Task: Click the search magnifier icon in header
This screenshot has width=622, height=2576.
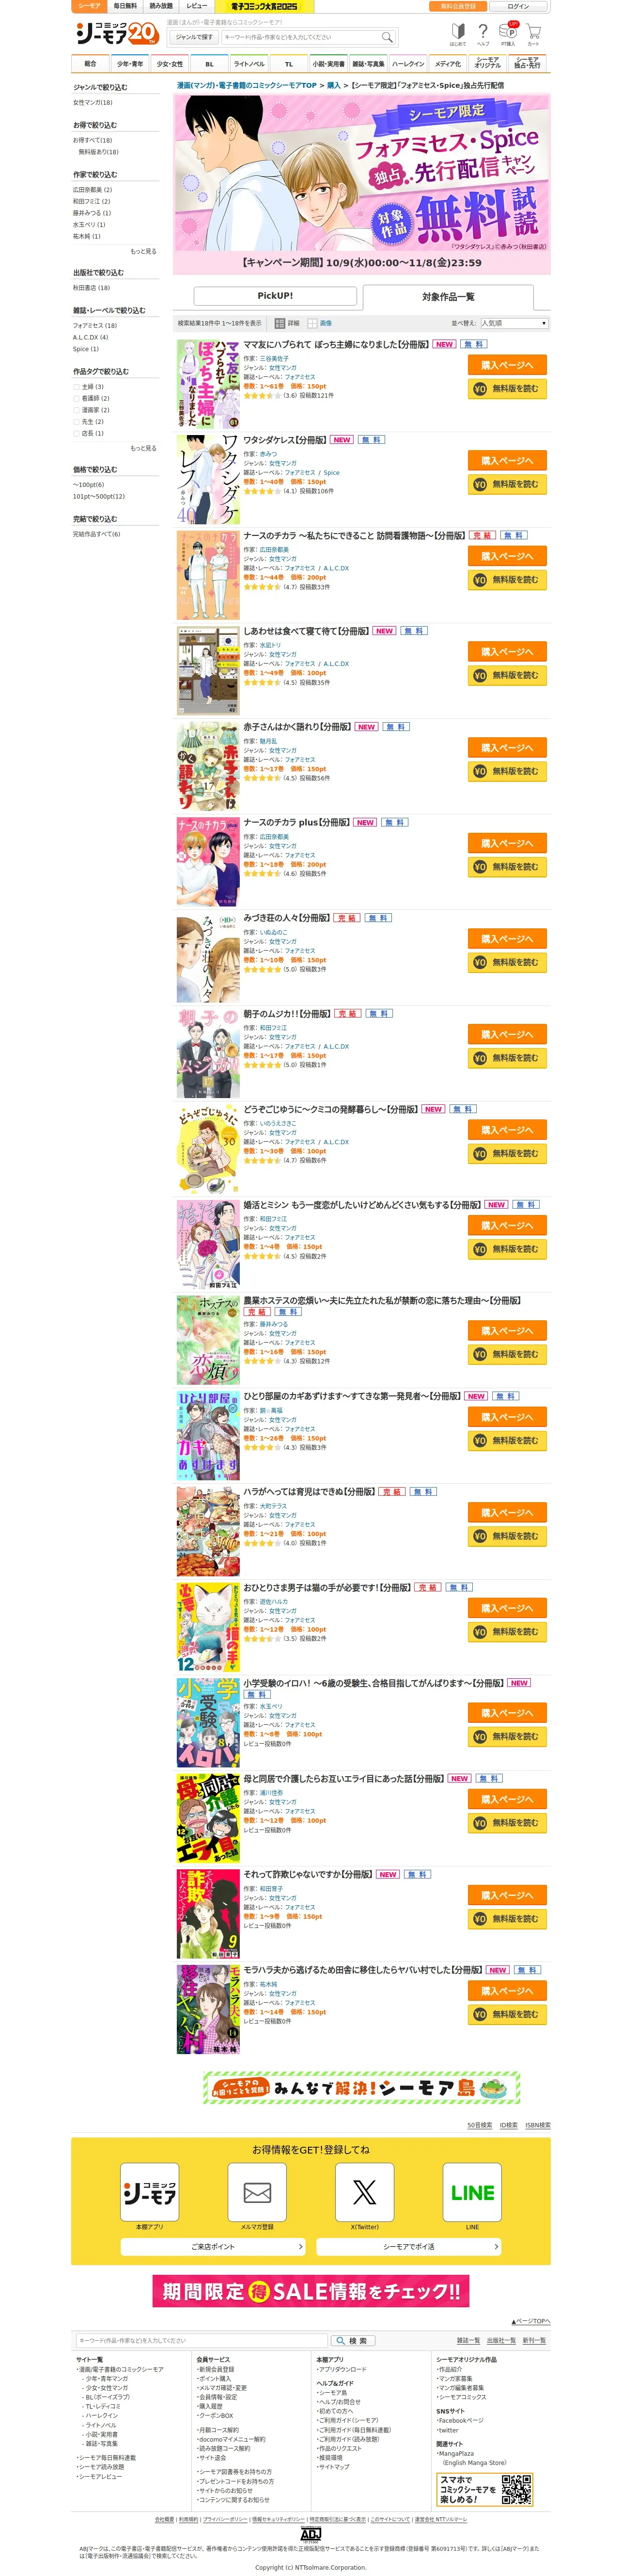Action: point(388,37)
